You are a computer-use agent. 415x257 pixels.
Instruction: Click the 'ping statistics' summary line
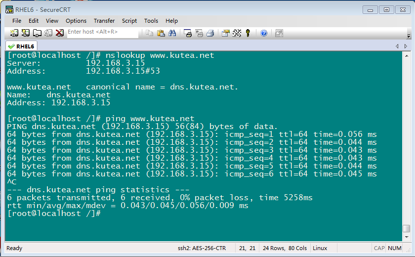click(98, 190)
